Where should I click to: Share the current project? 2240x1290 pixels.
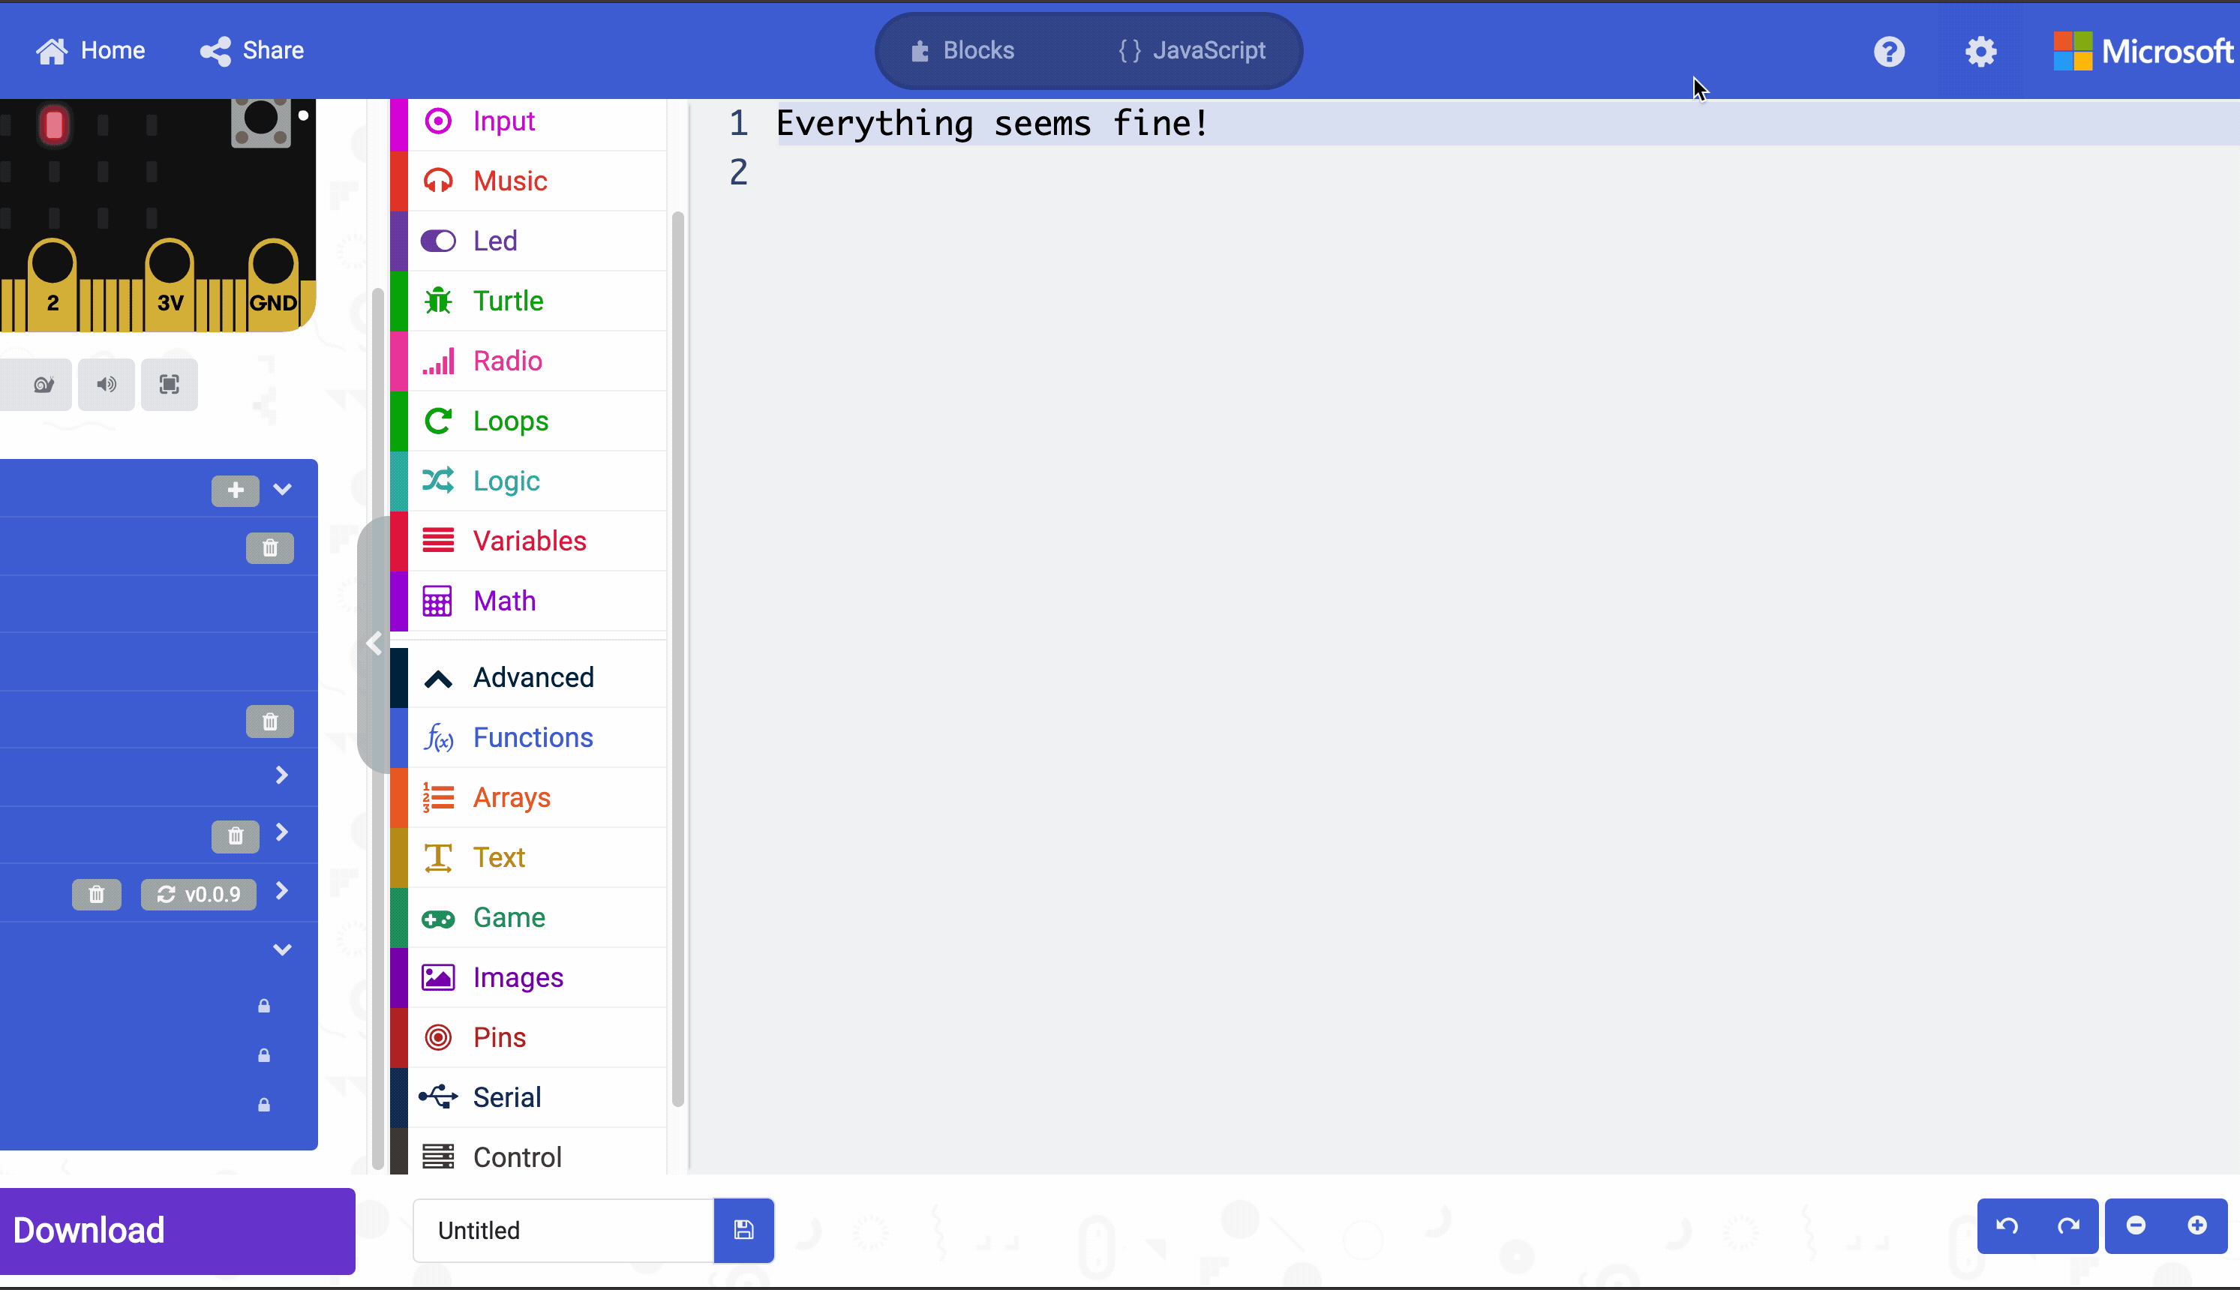[x=251, y=50]
